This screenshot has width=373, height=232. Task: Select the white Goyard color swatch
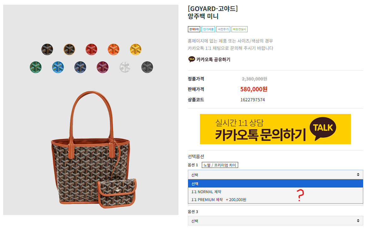125,67
